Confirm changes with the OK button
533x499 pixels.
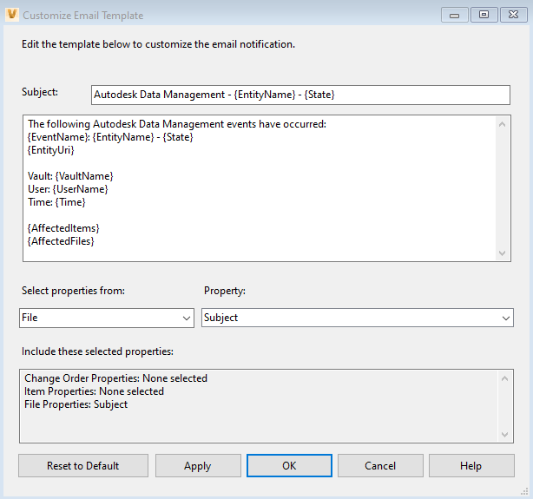[289, 466]
